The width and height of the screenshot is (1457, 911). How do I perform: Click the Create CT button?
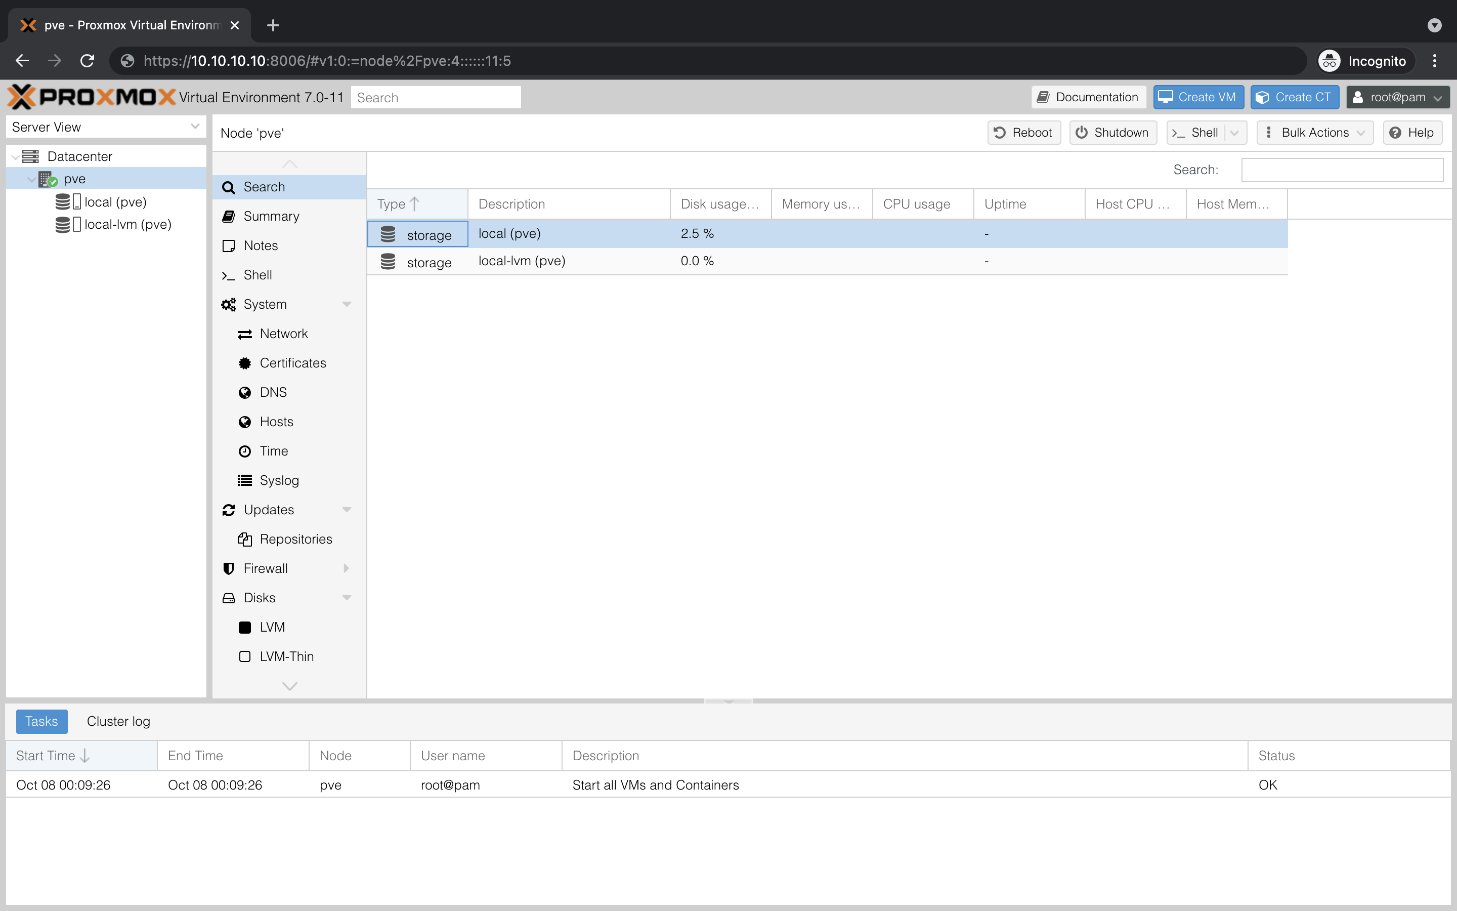[x=1295, y=97]
